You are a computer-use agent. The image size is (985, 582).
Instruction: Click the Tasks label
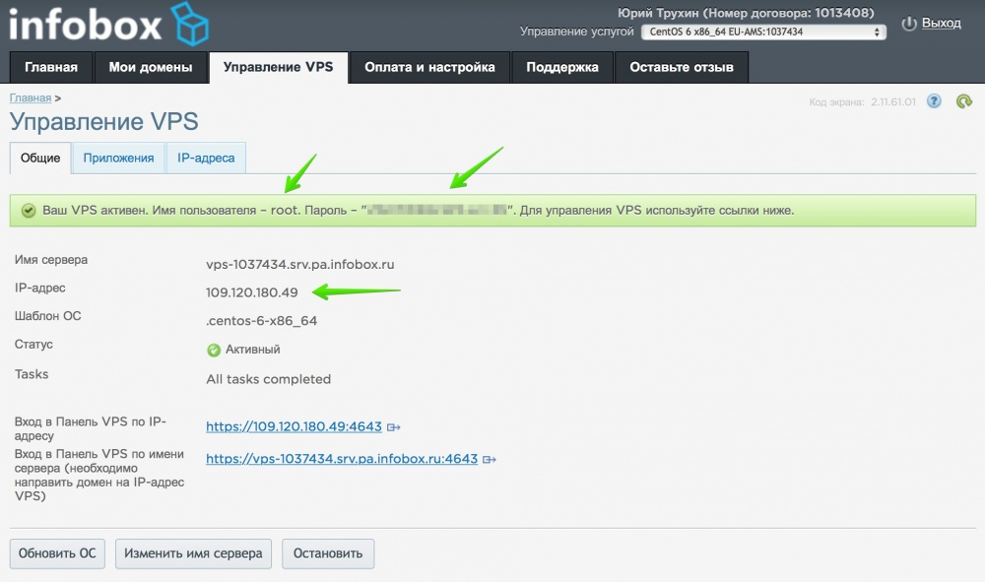tap(32, 374)
